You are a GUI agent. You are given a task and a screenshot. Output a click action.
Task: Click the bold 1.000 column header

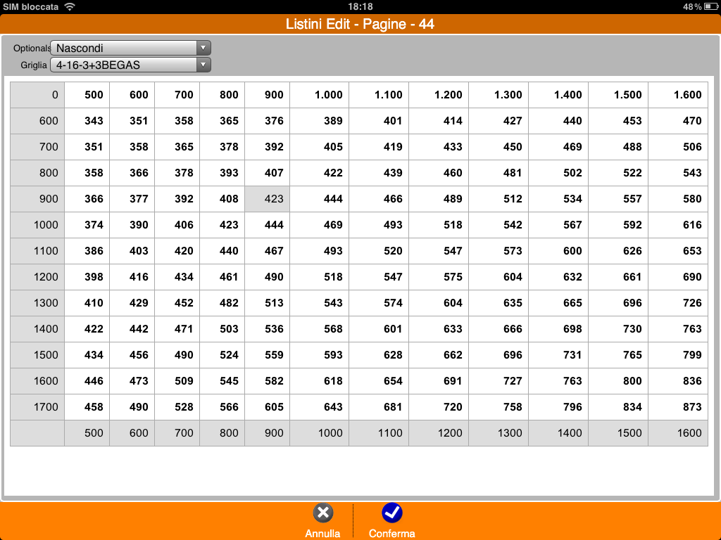tap(320, 95)
